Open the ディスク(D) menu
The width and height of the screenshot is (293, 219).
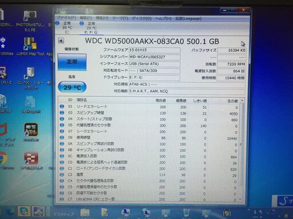coord(141,18)
